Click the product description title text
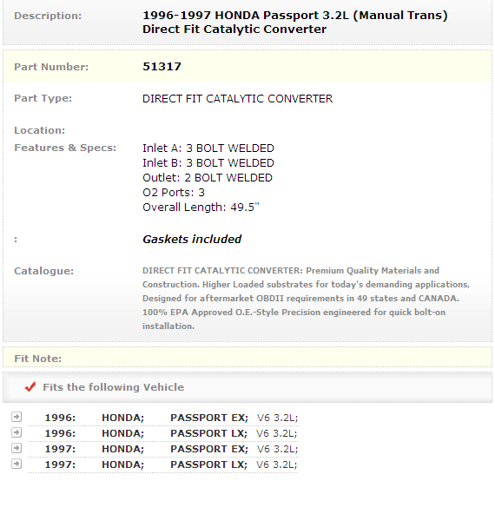The image size is (495, 514). click(x=295, y=22)
